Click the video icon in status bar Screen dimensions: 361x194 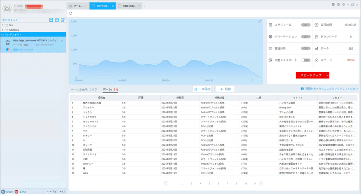coord(16,192)
